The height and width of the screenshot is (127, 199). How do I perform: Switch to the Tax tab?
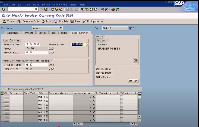[x=54, y=33]
